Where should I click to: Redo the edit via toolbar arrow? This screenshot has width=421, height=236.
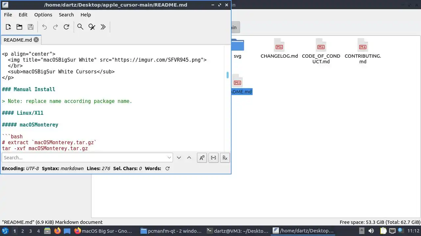point(56,27)
